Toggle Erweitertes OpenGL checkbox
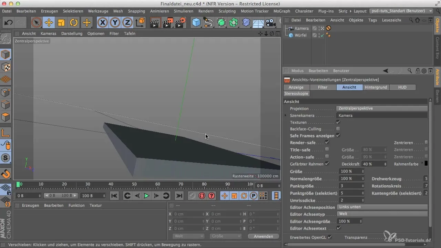 pyautogui.click(x=330, y=237)
